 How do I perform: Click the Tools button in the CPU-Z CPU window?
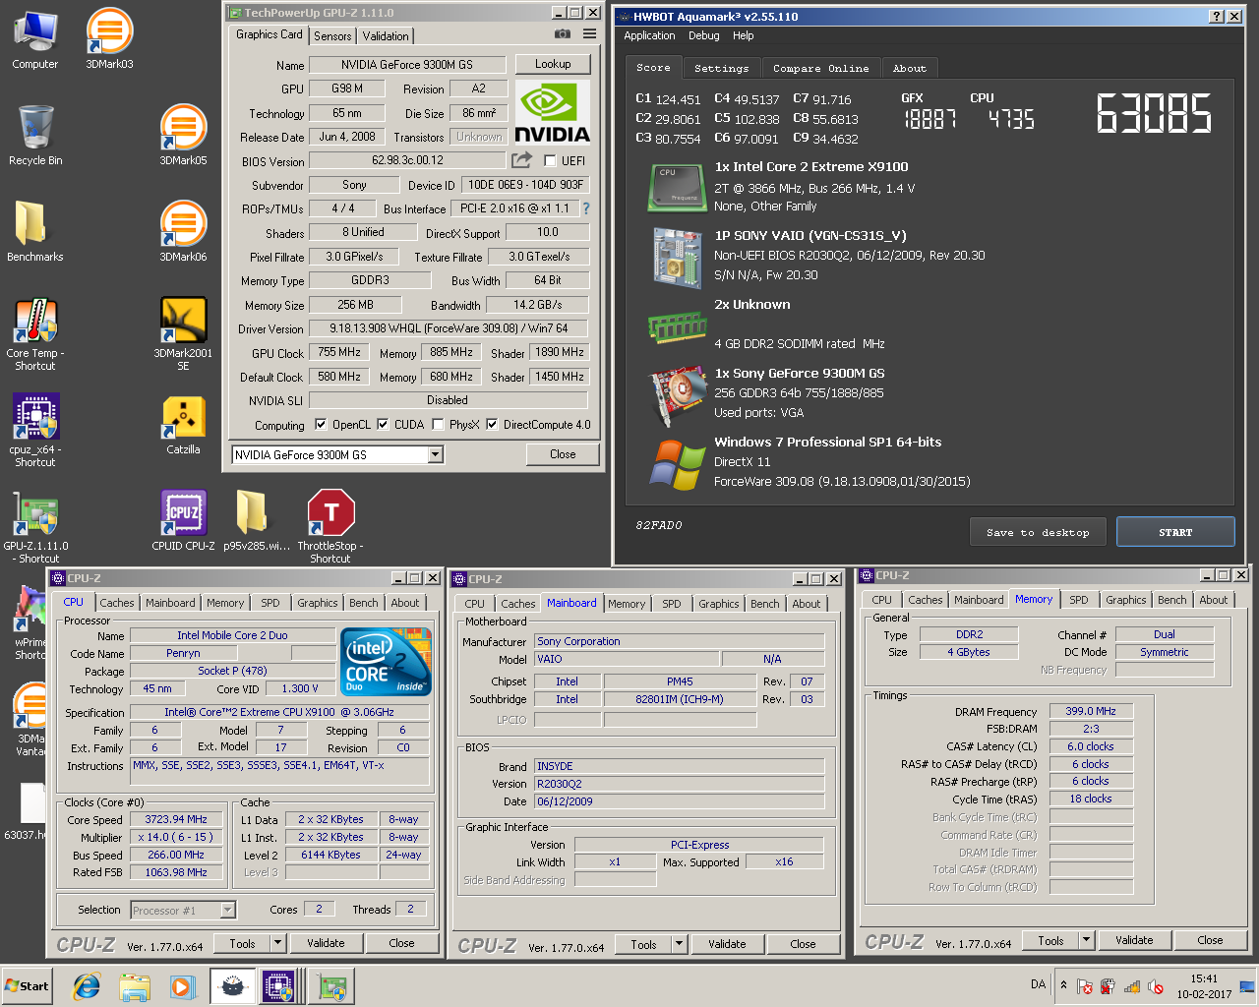point(242,943)
